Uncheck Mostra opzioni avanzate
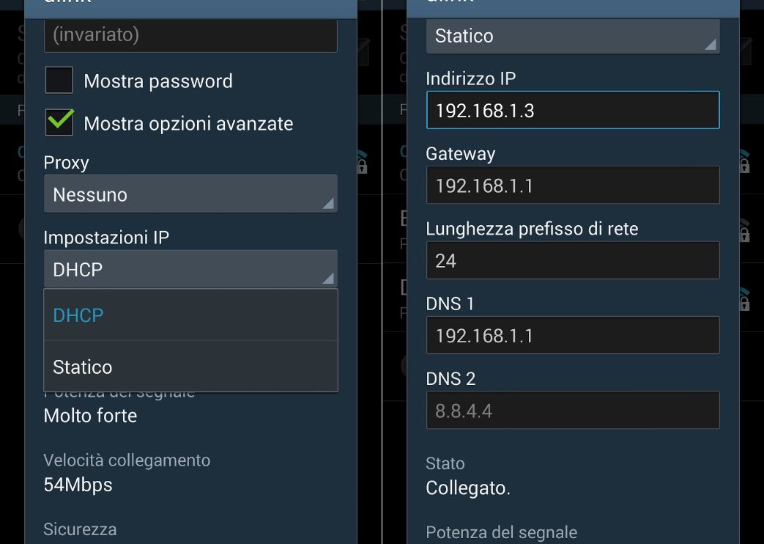This screenshot has height=544, width=764. tap(59, 122)
